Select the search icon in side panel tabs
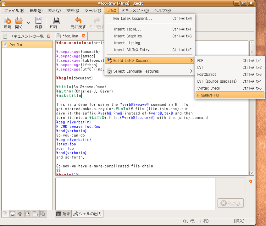This screenshot has width=266, height=226. coord(43,214)
